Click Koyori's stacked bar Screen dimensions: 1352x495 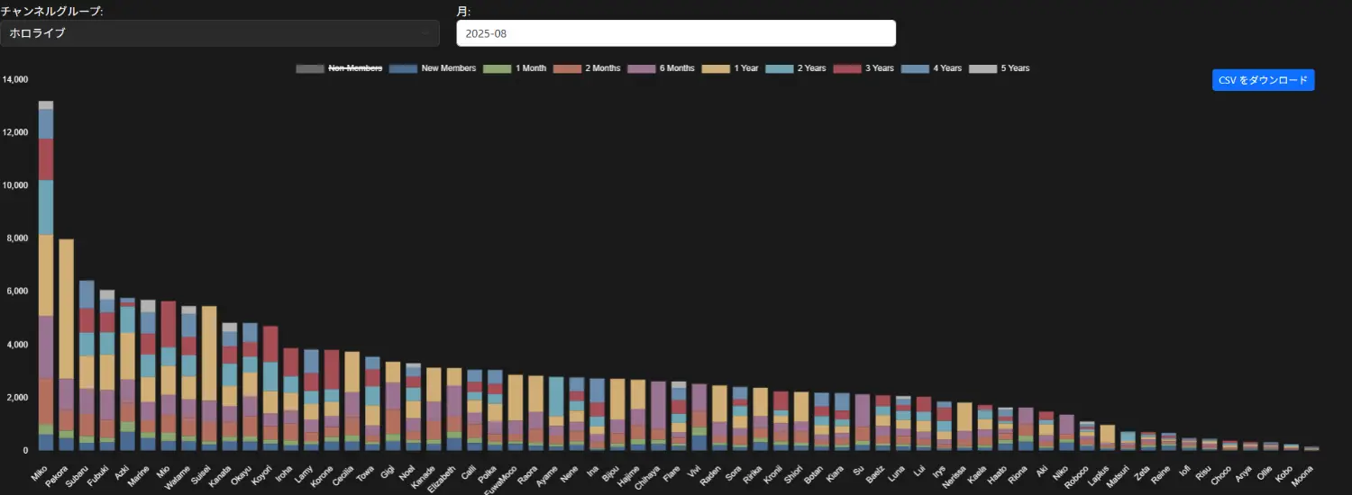coord(269,387)
